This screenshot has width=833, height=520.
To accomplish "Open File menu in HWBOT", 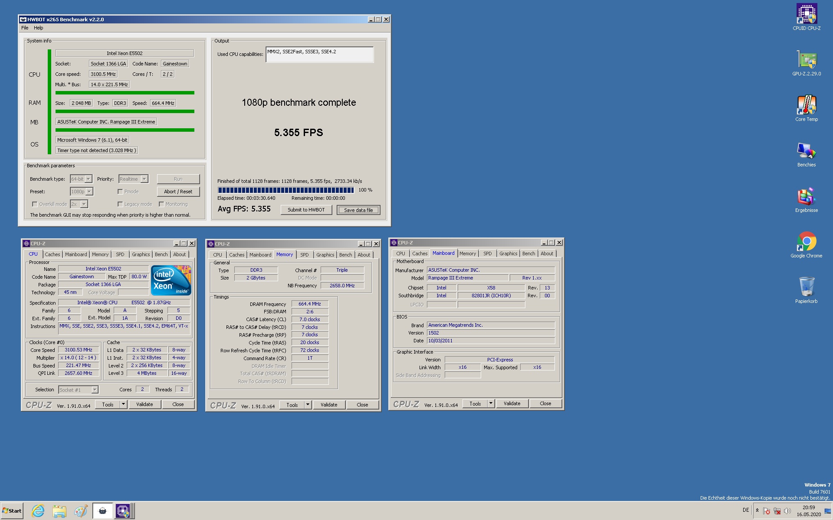I will [x=25, y=28].
